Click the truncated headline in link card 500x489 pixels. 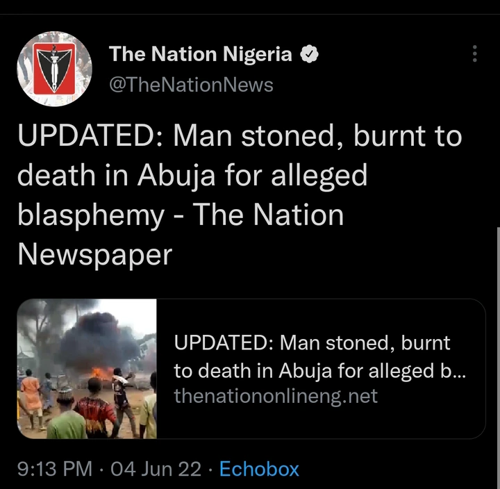pyautogui.click(x=319, y=357)
